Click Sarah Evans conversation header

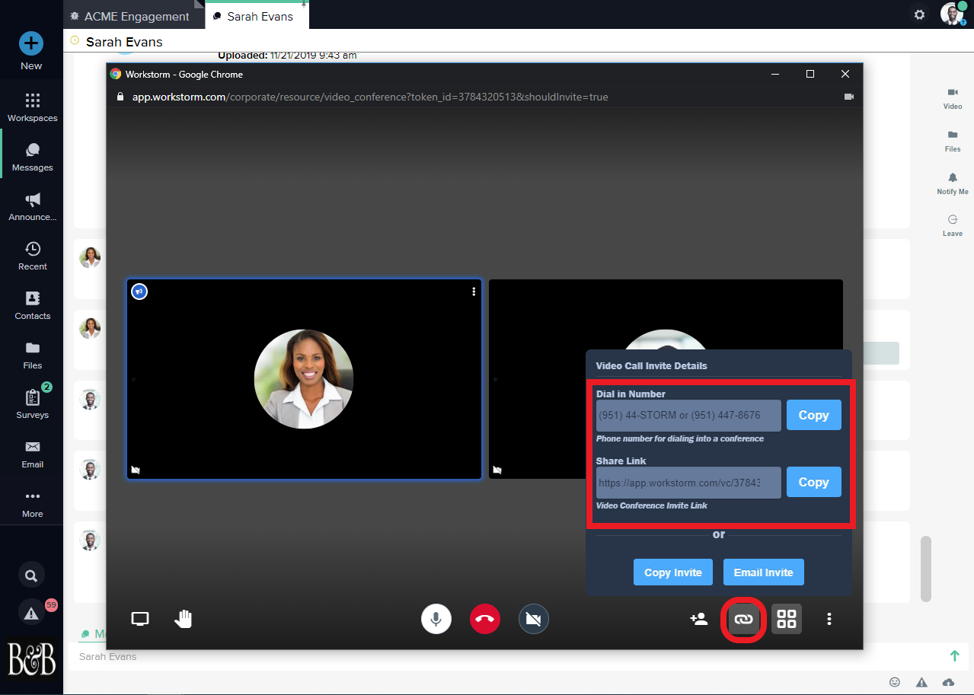pos(124,42)
